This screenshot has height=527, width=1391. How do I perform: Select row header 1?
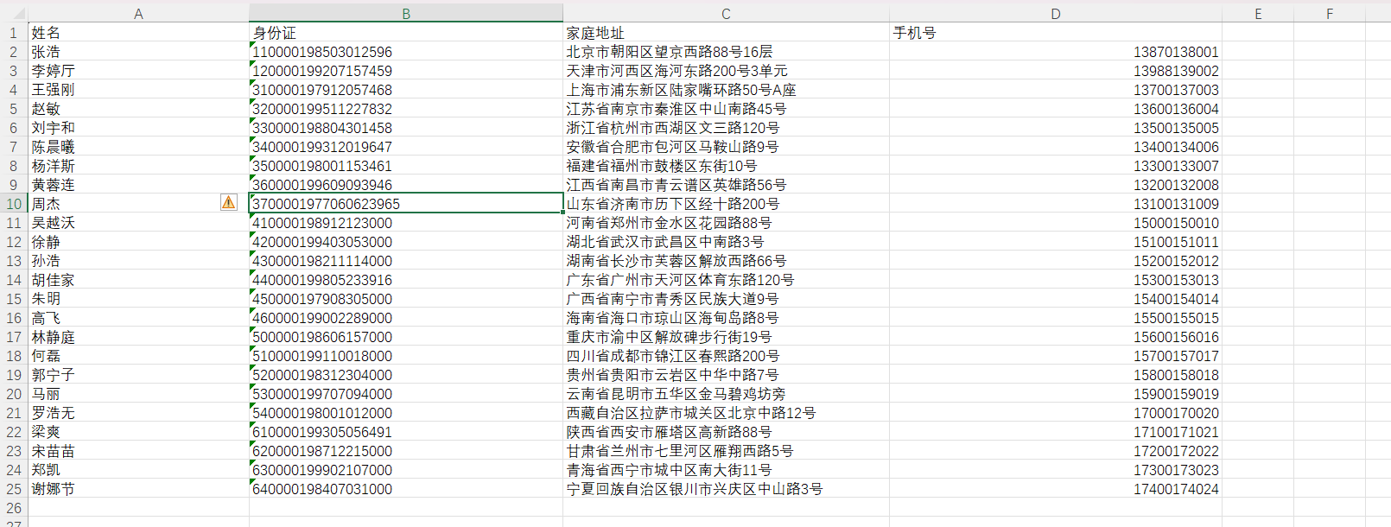click(x=14, y=33)
